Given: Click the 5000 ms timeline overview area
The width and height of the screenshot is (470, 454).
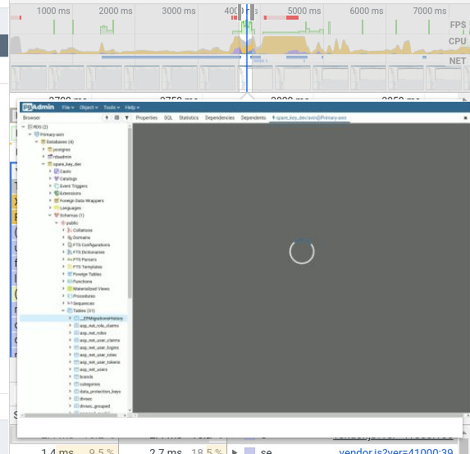Looking at the screenshot, I should click(x=304, y=11).
